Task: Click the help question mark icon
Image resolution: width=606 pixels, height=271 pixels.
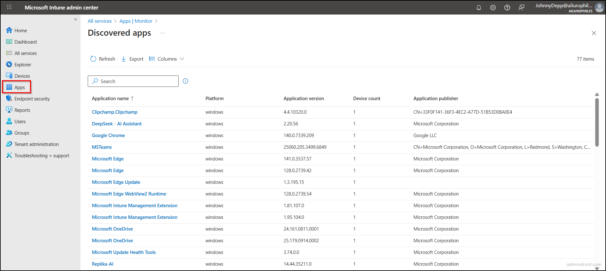Action: point(507,8)
